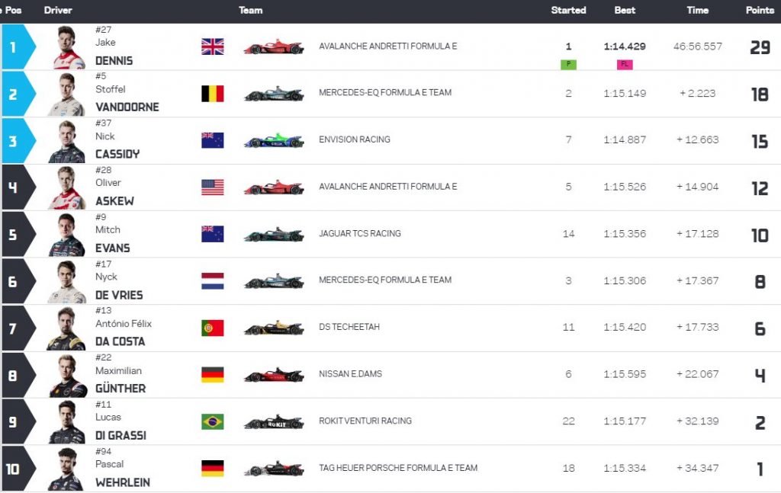The width and height of the screenshot is (781, 493).
Task: Click the best lap 1:14.887 for Cassidy
Action: click(625, 140)
